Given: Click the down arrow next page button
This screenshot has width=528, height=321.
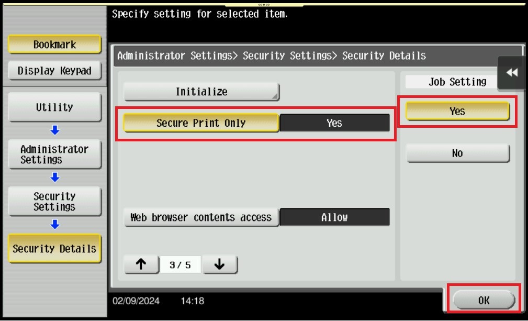Looking at the screenshot, I should 220,264.
